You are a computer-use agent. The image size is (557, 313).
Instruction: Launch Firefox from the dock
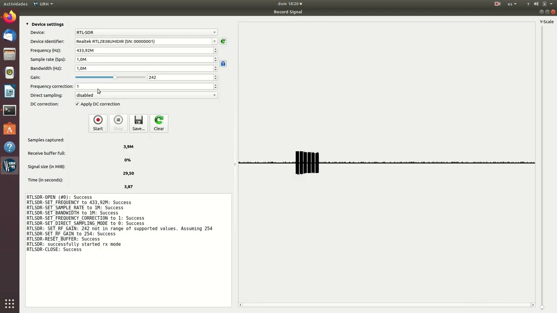coord(10,17)
